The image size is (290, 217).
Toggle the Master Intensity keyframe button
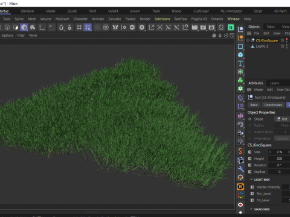click(x=252, y=187)
